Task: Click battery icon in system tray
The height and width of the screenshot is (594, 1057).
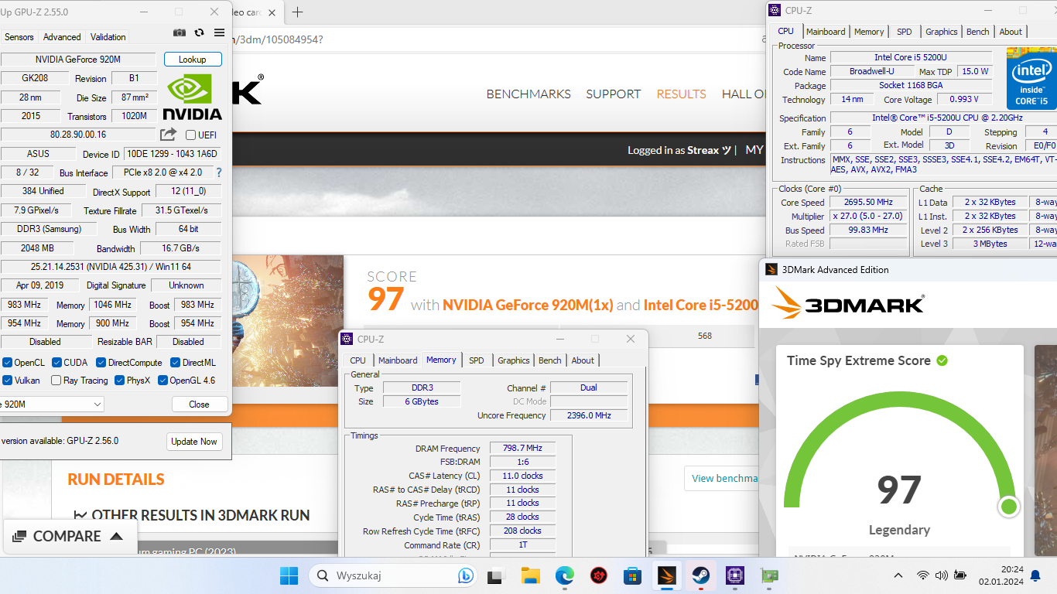Action: point(960,575)
